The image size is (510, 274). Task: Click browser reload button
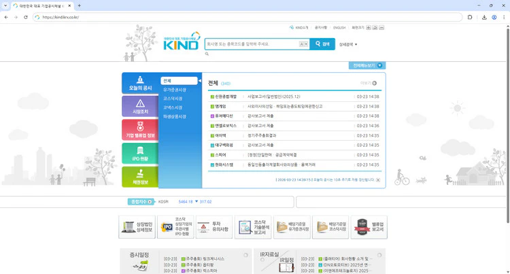(26, 17)
